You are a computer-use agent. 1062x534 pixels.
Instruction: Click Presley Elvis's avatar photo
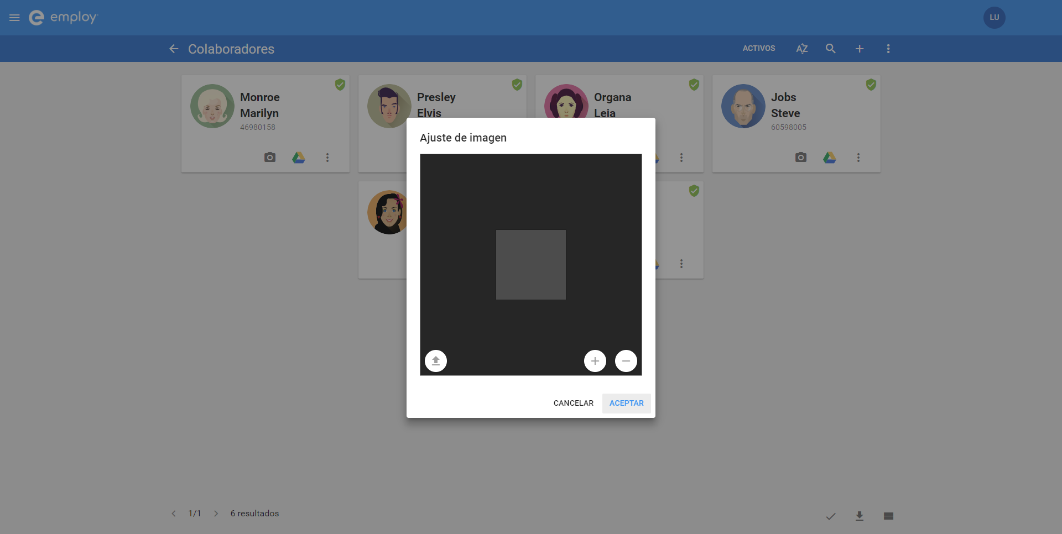[388, 106]
